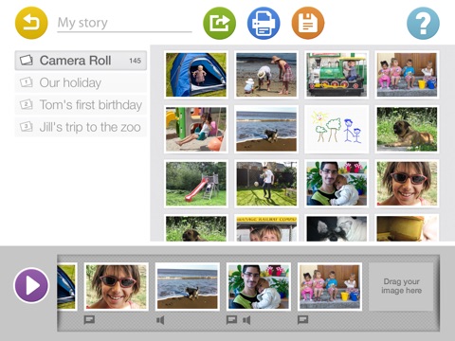Click the yellow back arrow button
The image size is (455, 341).
[x=31, y=23]
